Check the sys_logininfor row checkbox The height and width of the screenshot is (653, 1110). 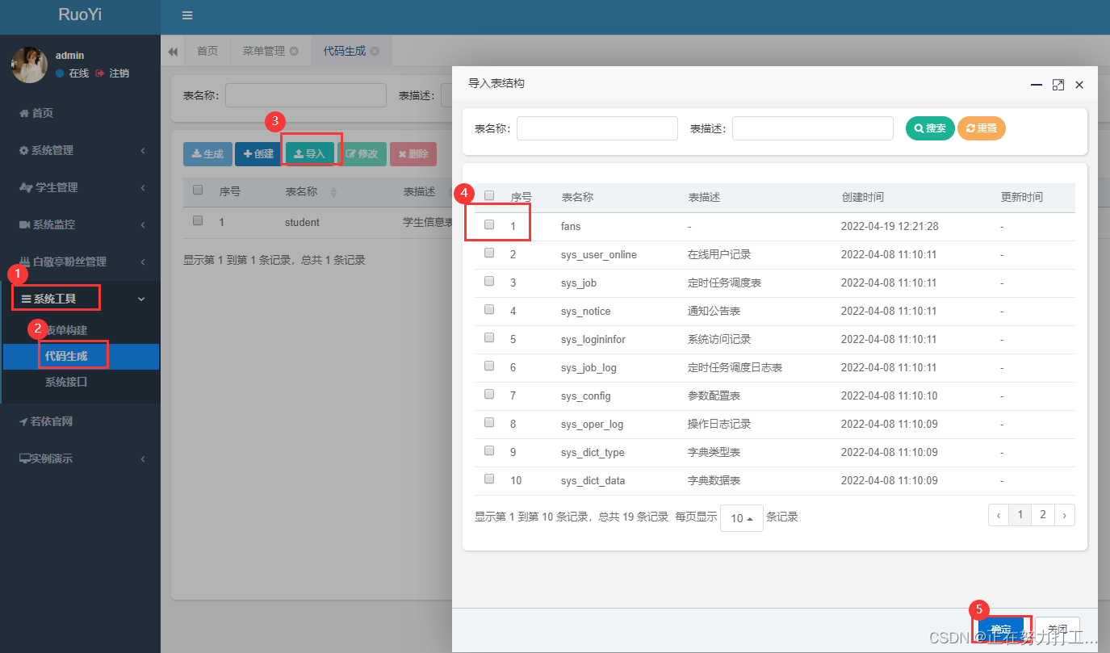click(x=489, y=338)
